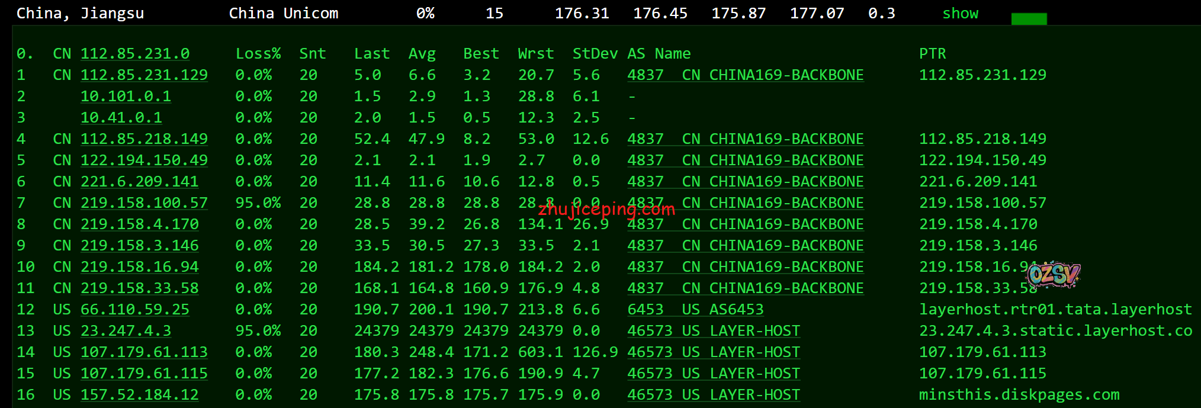This screenshot has height=408, width=1201.
Task: Click the zhujiceping.com watermark text
Action: [606, 209]
